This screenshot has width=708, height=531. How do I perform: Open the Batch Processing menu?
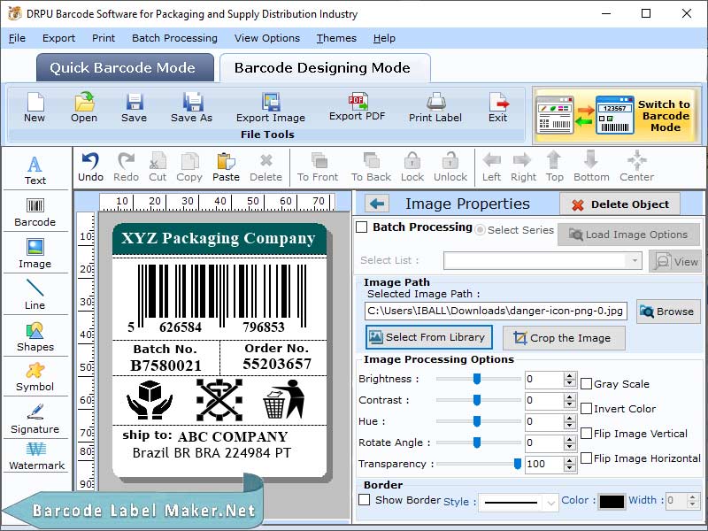(175, 38)
